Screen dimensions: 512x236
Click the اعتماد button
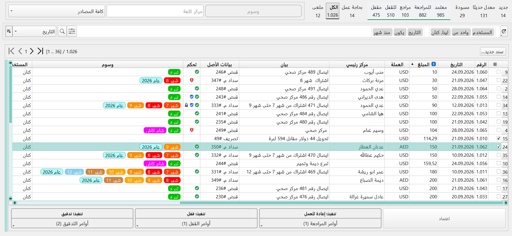[444, 219]
